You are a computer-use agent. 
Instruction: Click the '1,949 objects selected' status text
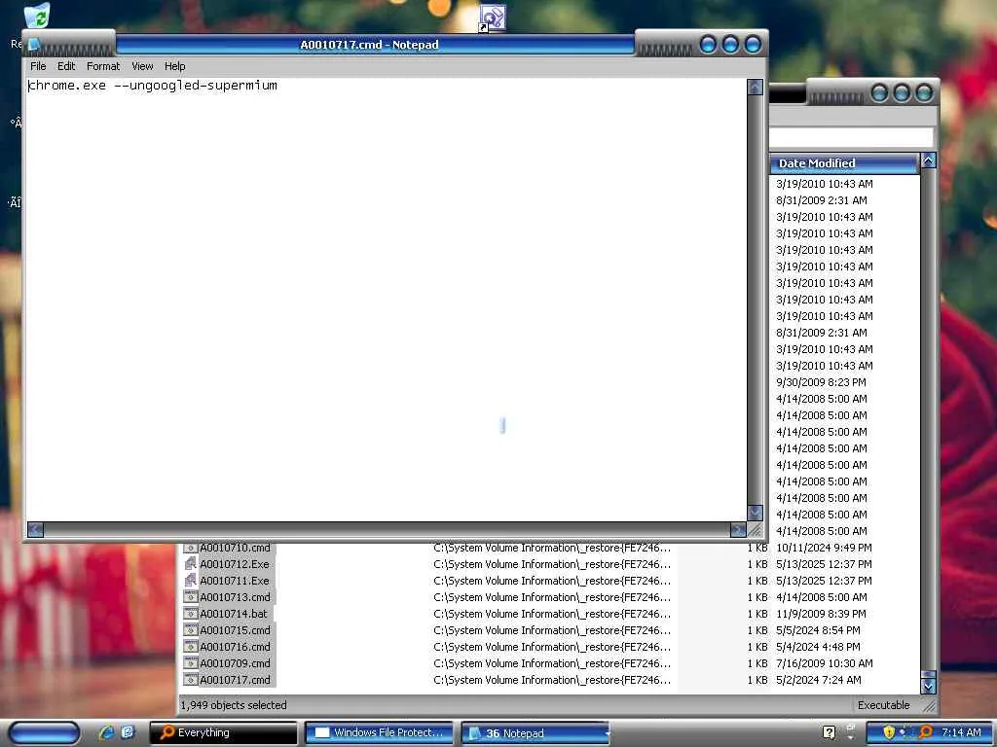[234, 705]
